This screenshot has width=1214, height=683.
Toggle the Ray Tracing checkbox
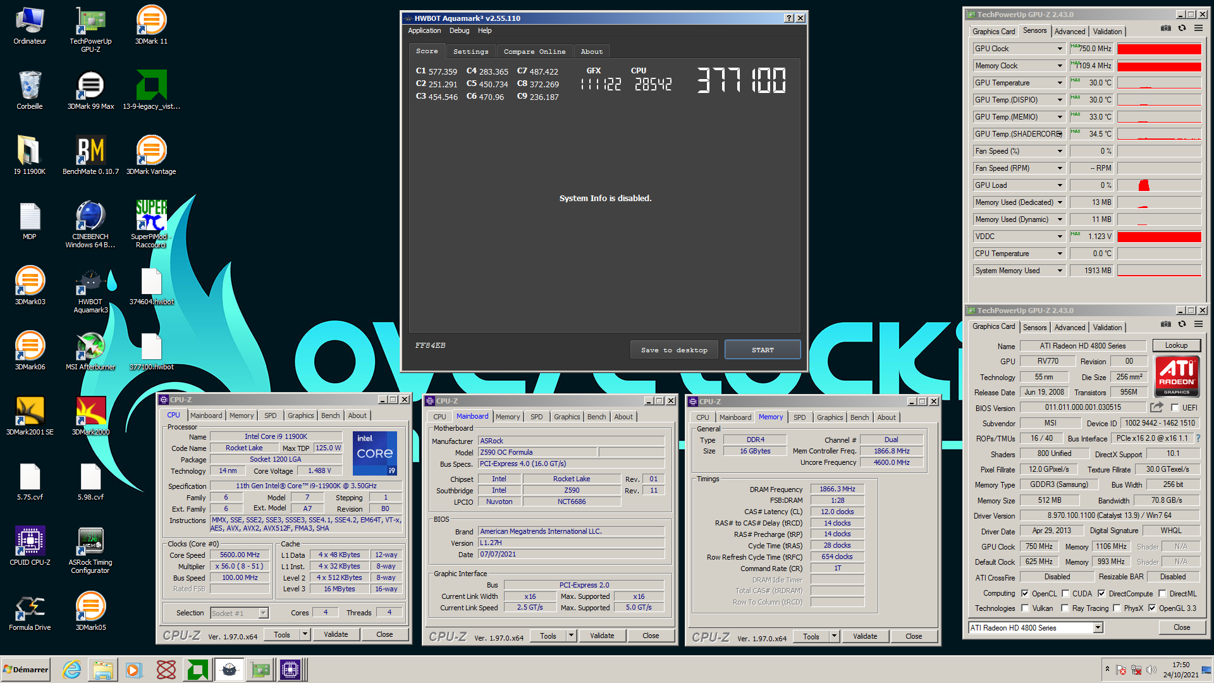point(1065,608)
